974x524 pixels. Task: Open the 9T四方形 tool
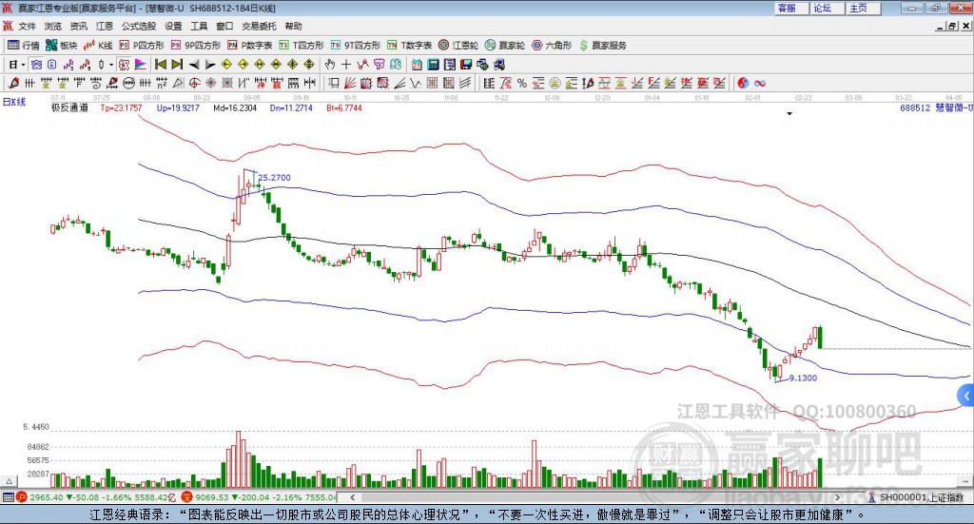pyautogui.click(x=356, y=46)
